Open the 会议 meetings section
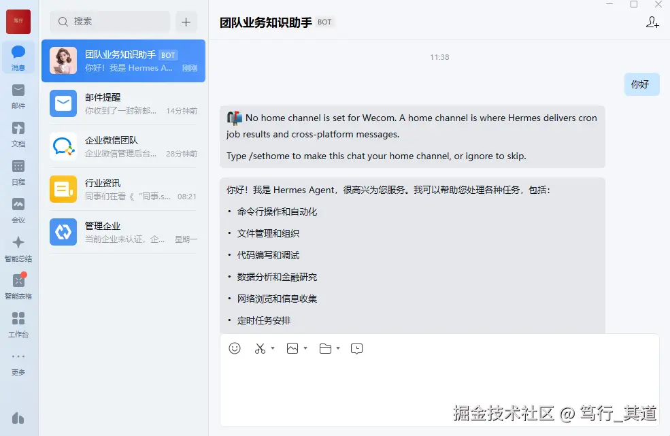 [18, 209]
